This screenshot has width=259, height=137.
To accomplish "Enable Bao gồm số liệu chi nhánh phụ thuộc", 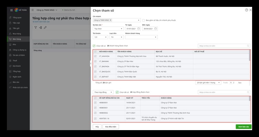I will click(143, 20).
